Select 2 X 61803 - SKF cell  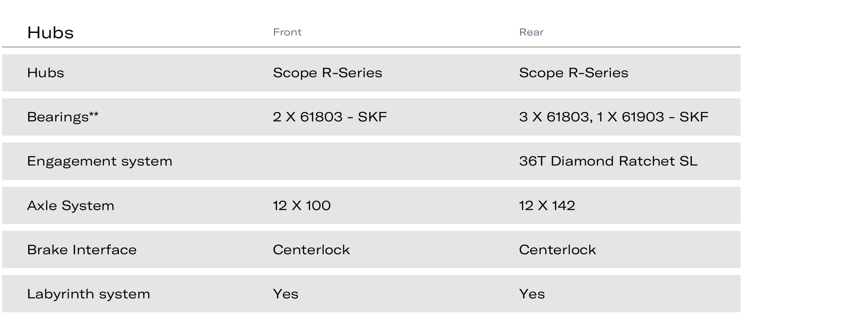tap(330, 117)
